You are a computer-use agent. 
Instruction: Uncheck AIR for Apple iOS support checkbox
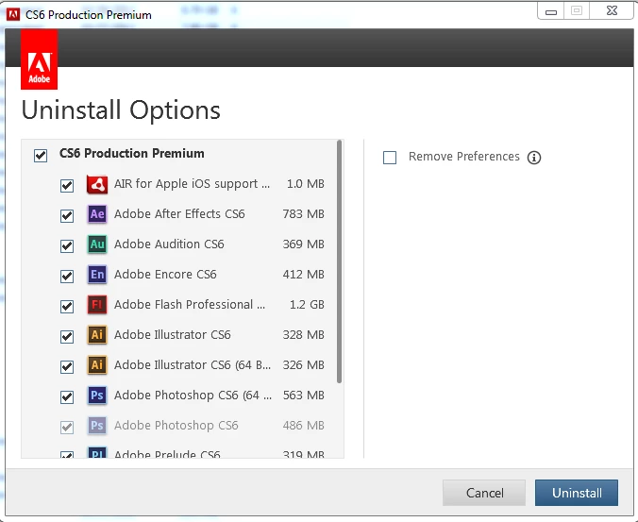click(x=67, y=186)
